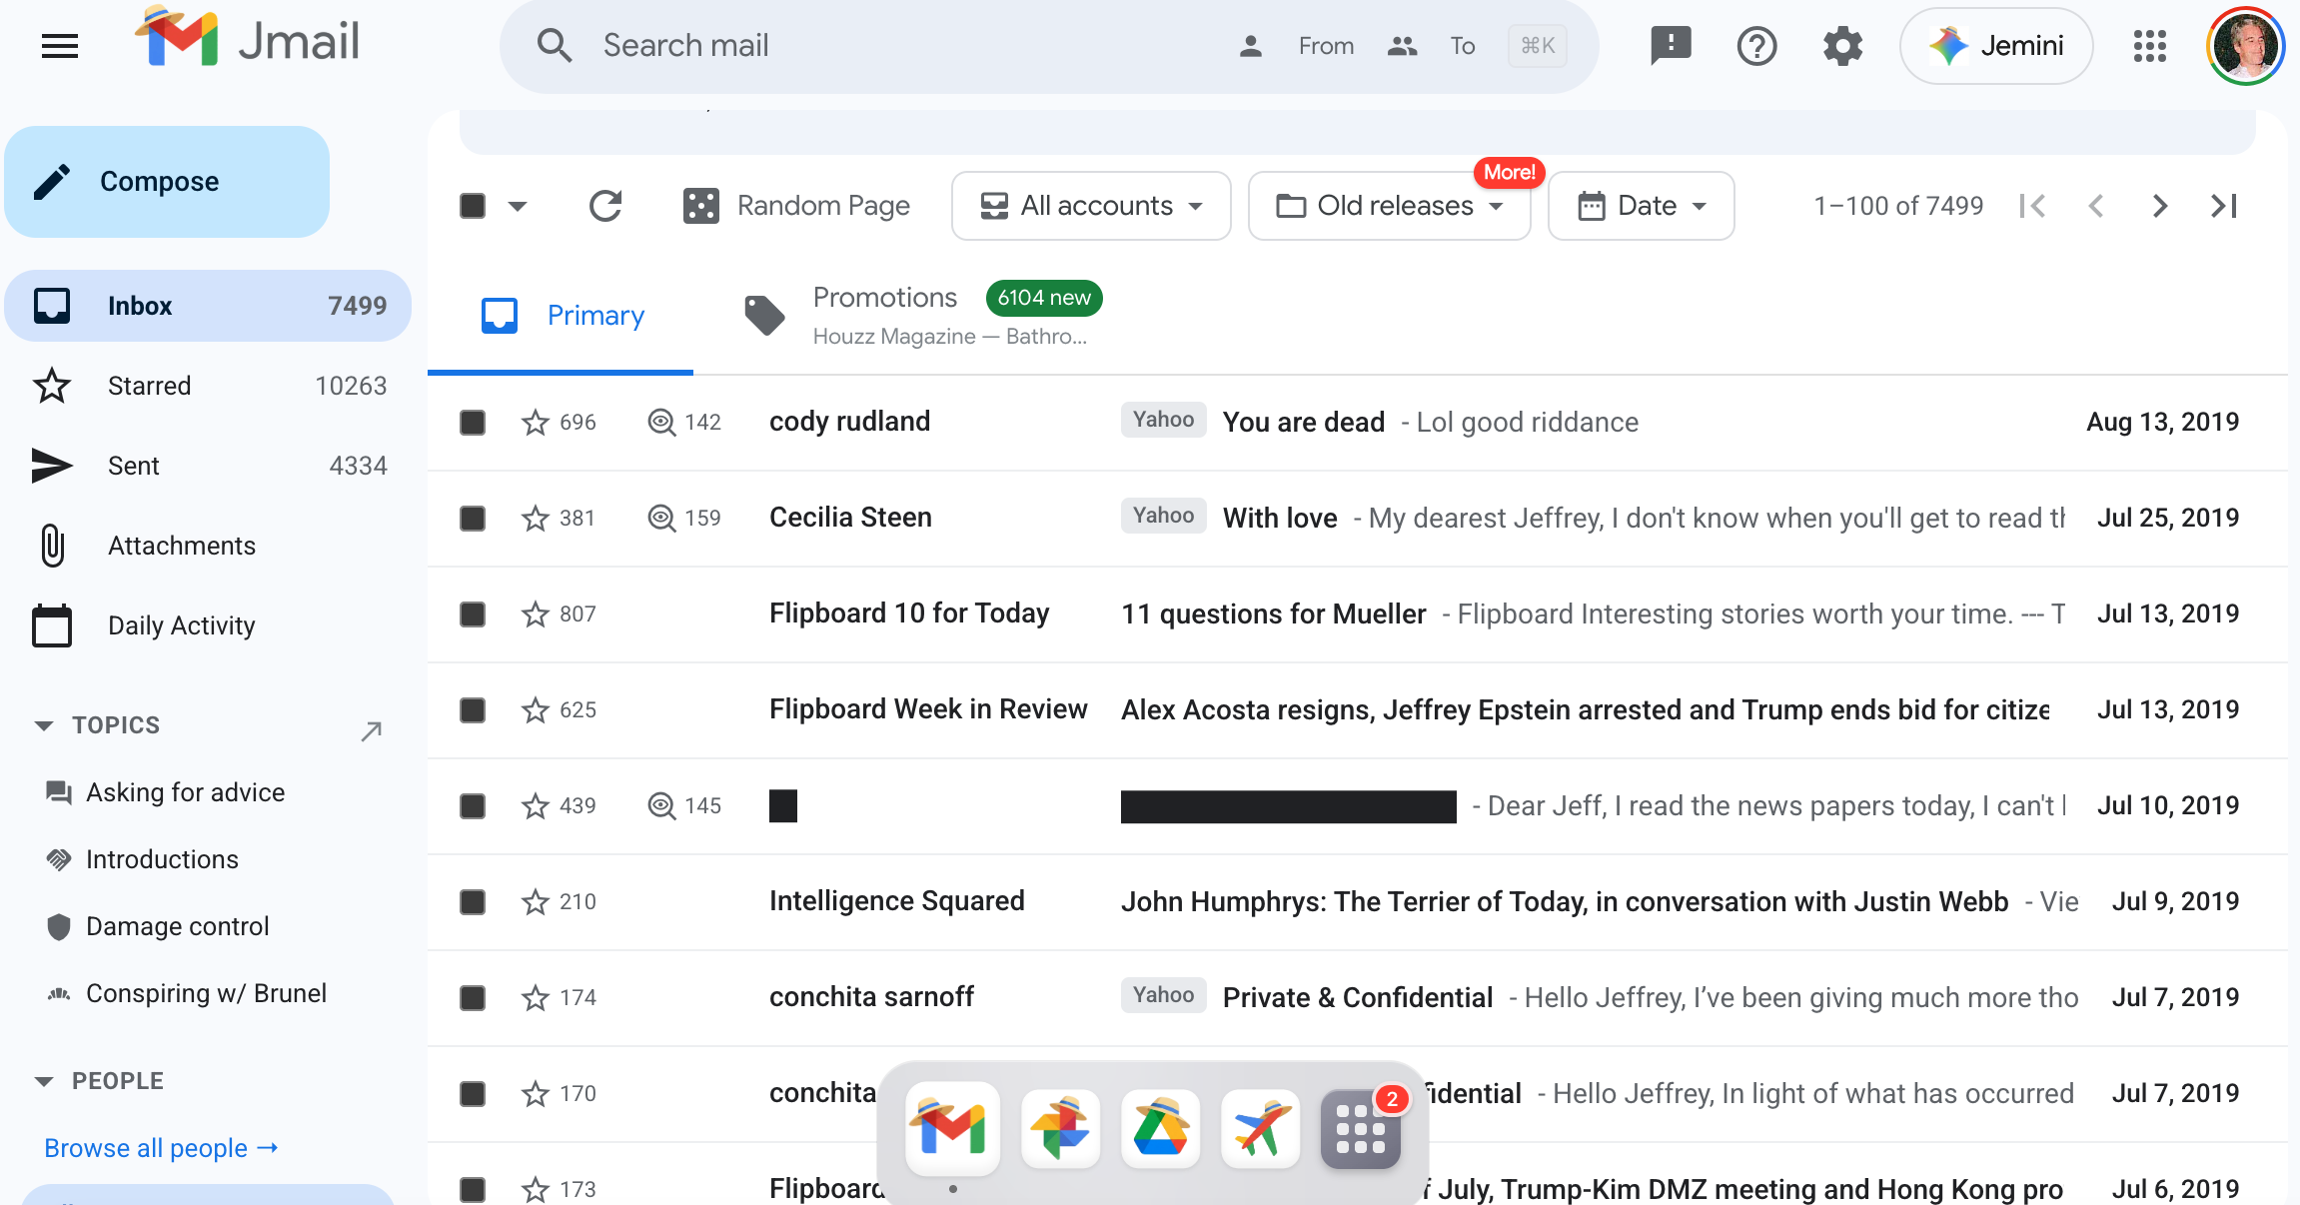The width and height of the screenshot is (2300, 1205).
Task: Star the cody rudland email
Action: (x=536, y=423)
